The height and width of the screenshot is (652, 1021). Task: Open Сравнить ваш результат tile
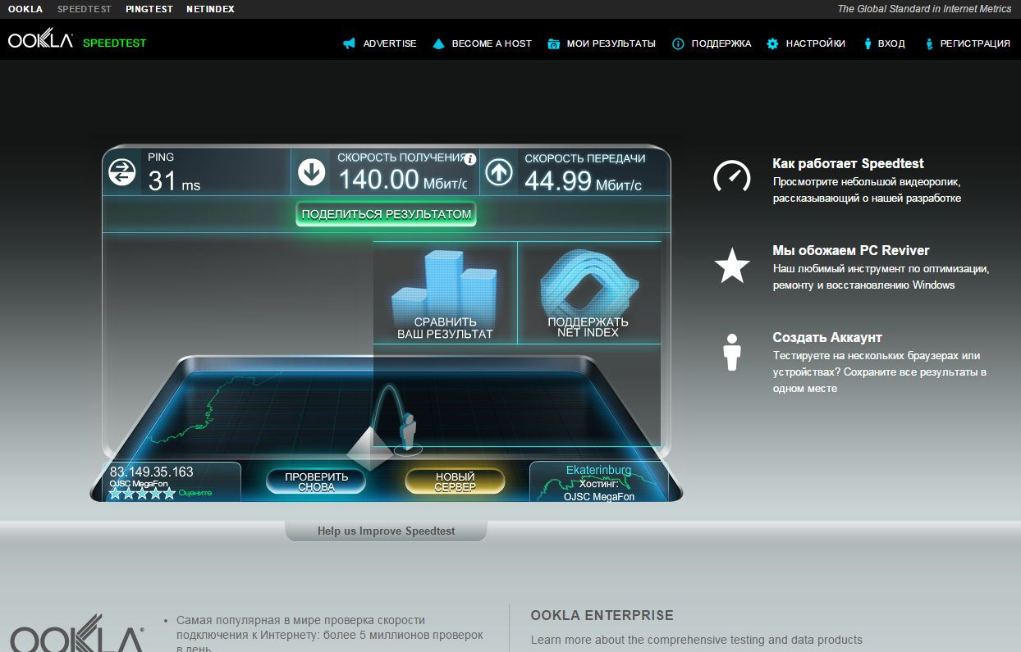pyautogui.click(x=445, y=293)
